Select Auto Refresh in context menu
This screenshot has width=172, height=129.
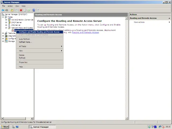(40, 39)
